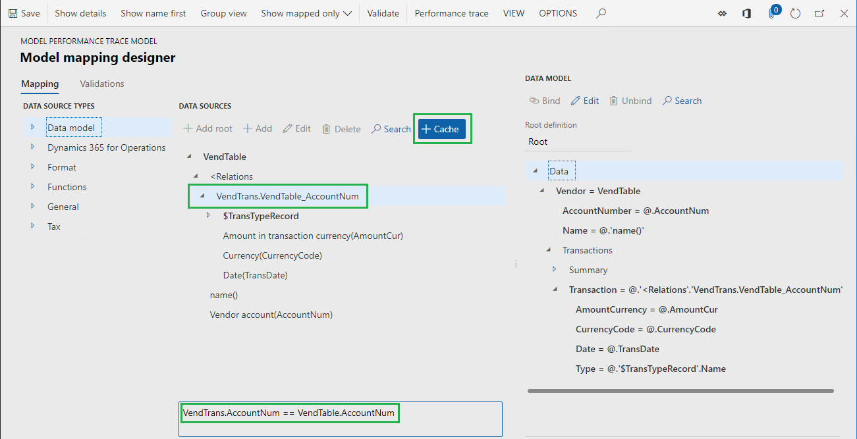Click Bind in Data model pane
Viewport: 857px width, 439px height.
pos(545,101)
